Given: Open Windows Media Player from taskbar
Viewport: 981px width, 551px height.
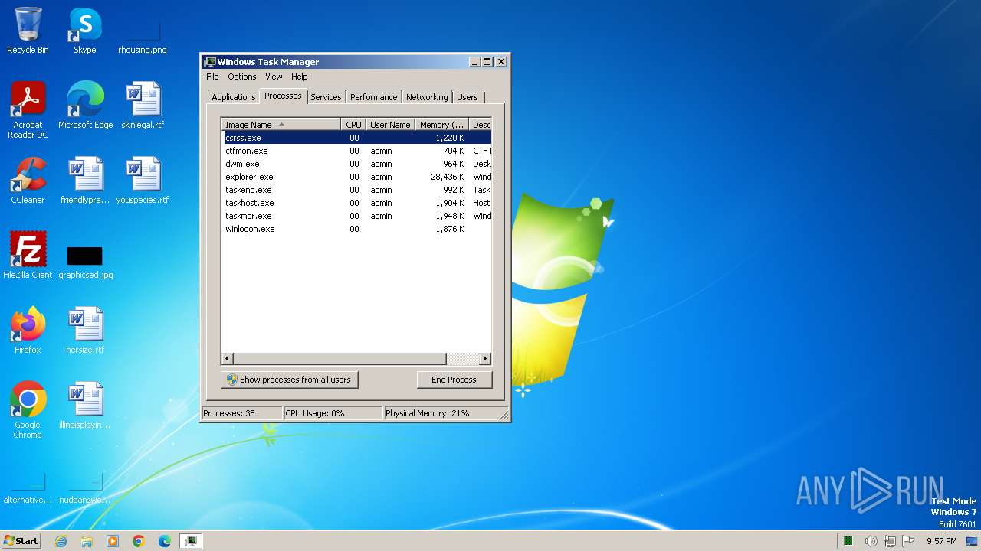Looking at the screenshot, I should click(113, 541).
